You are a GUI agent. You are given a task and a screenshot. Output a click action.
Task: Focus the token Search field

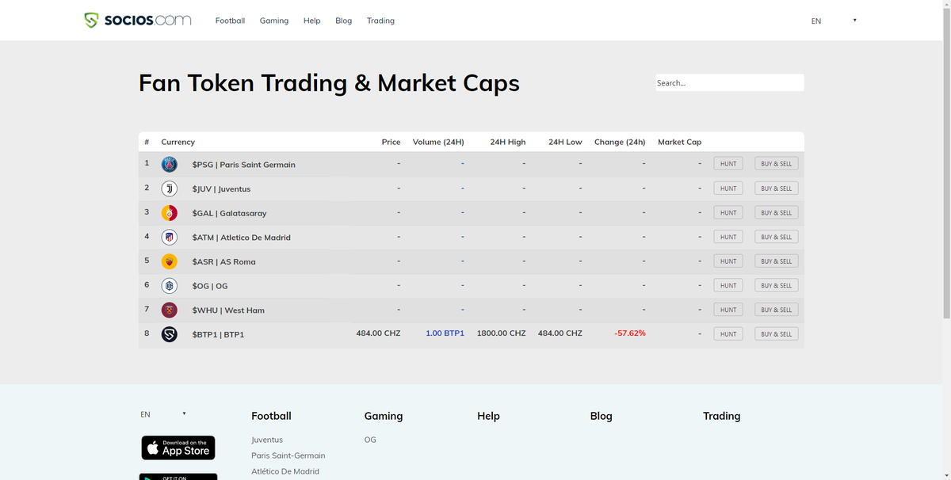pyautogui.click(x=729, y=82)
